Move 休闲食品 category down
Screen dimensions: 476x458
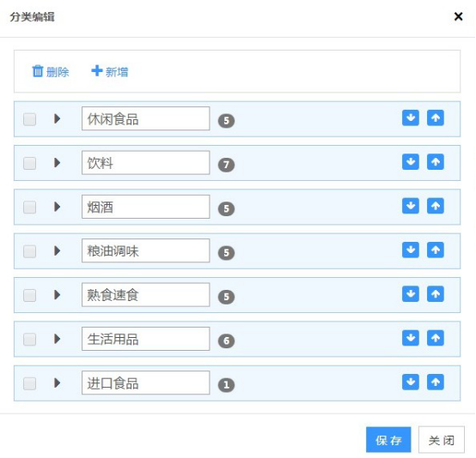[411, 118]
